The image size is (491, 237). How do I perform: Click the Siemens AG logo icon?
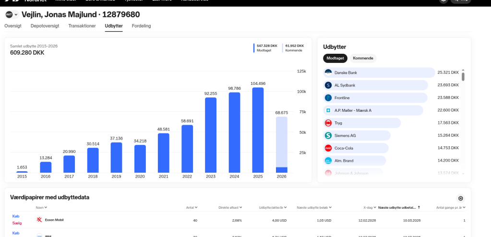(328, 135)
